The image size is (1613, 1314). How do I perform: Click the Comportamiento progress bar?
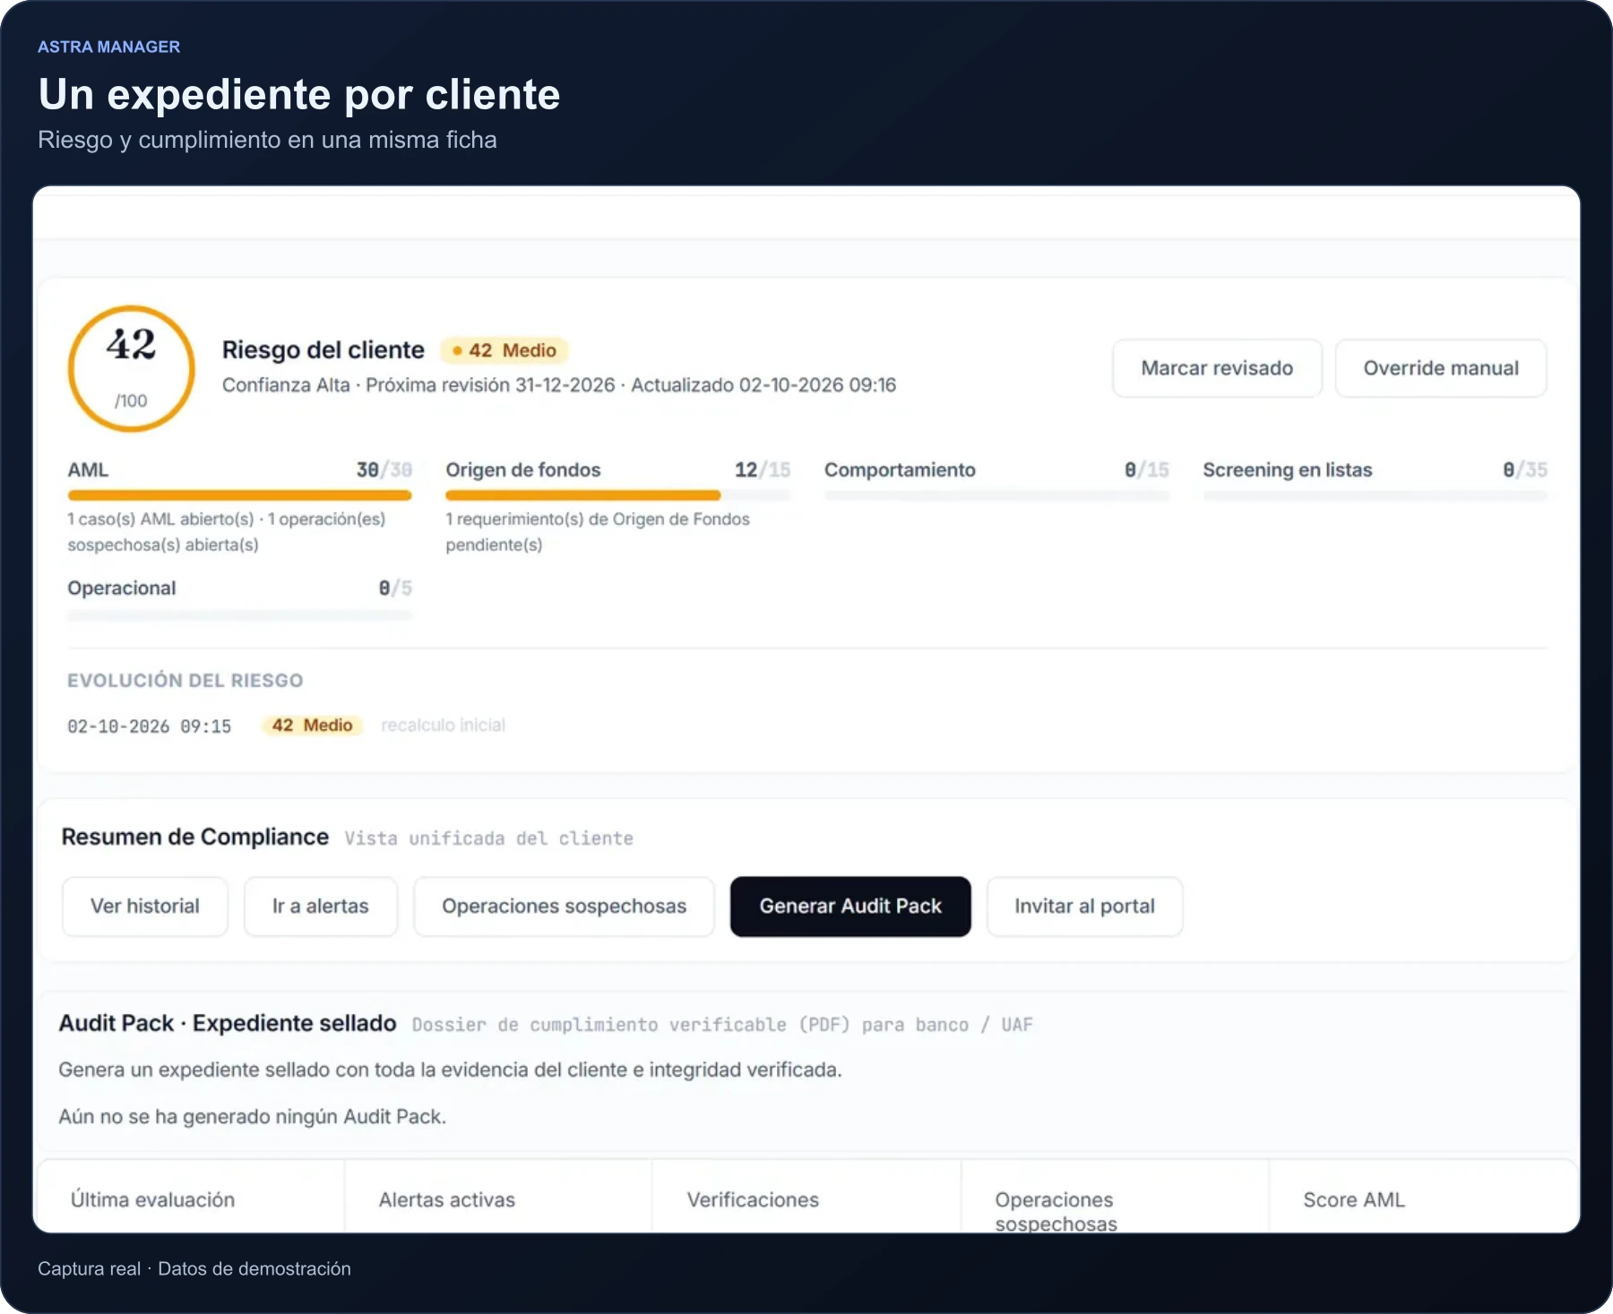coord(996,495)
